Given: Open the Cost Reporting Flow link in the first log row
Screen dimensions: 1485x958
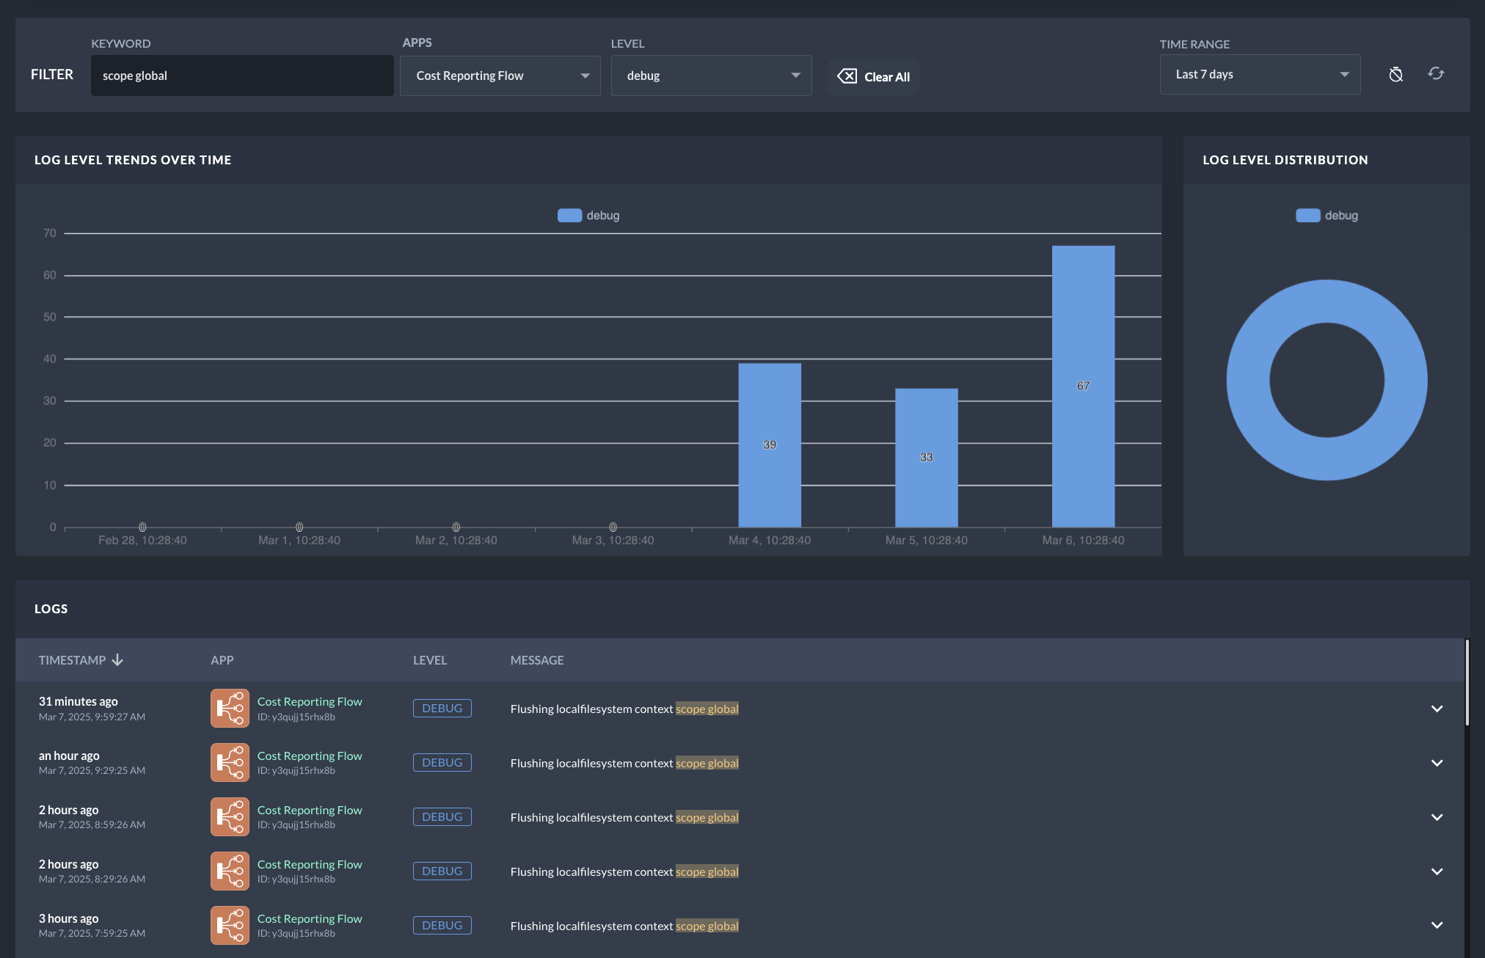Looking at the screenshot, I should [x=310, y=702].
